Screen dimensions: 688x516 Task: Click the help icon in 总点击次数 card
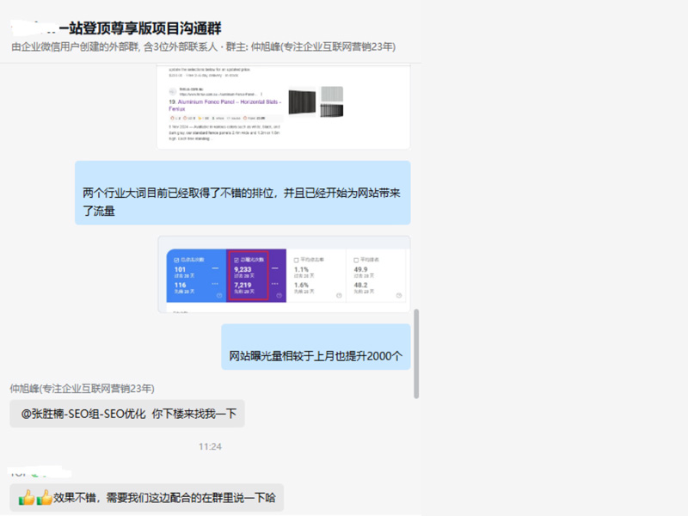point(218,296)
